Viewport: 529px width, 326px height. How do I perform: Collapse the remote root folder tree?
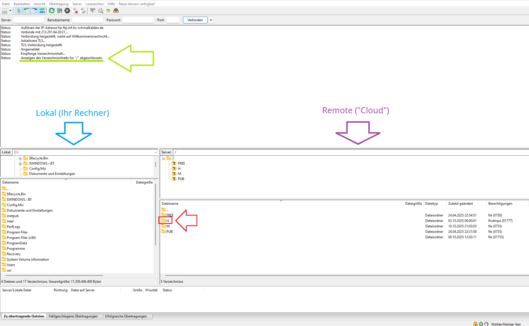(x=163, y=158)
